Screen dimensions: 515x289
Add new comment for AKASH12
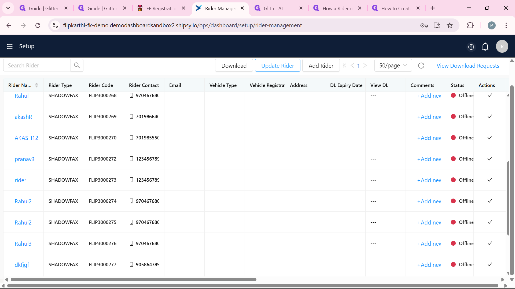429,138
